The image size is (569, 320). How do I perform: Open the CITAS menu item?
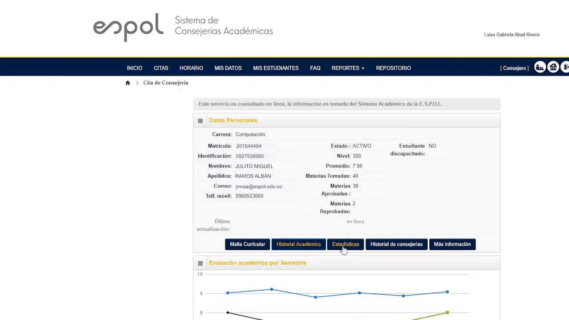point(161,68)
